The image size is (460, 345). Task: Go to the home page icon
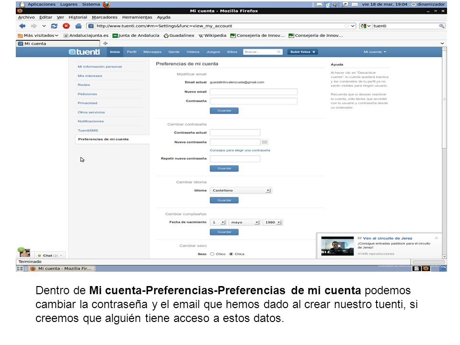tap(78, 26)
